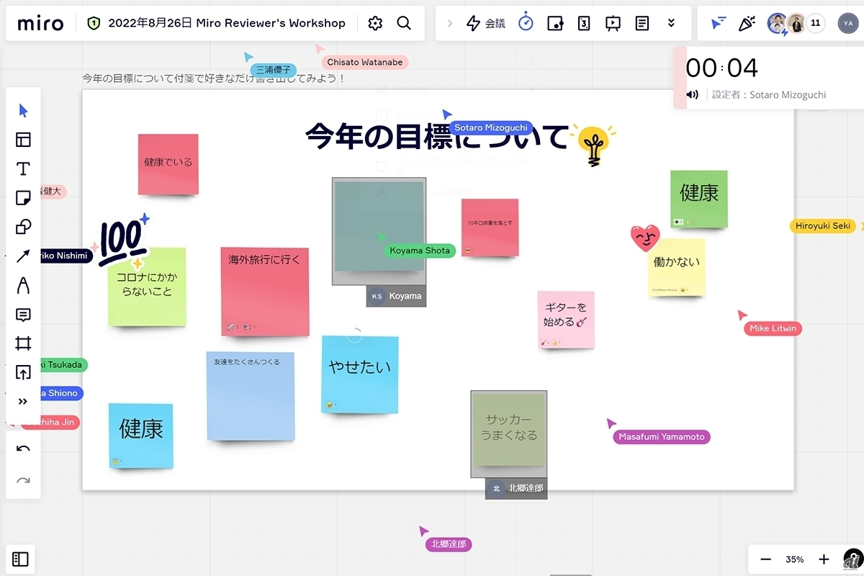
Task: Open the timer tool in toolbar
Action: [x=526, y=23]
